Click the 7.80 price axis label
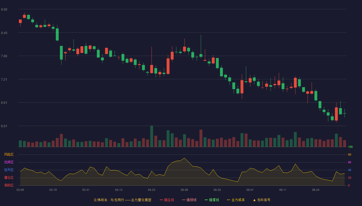362x206 pixels. [x=4, y=56]
